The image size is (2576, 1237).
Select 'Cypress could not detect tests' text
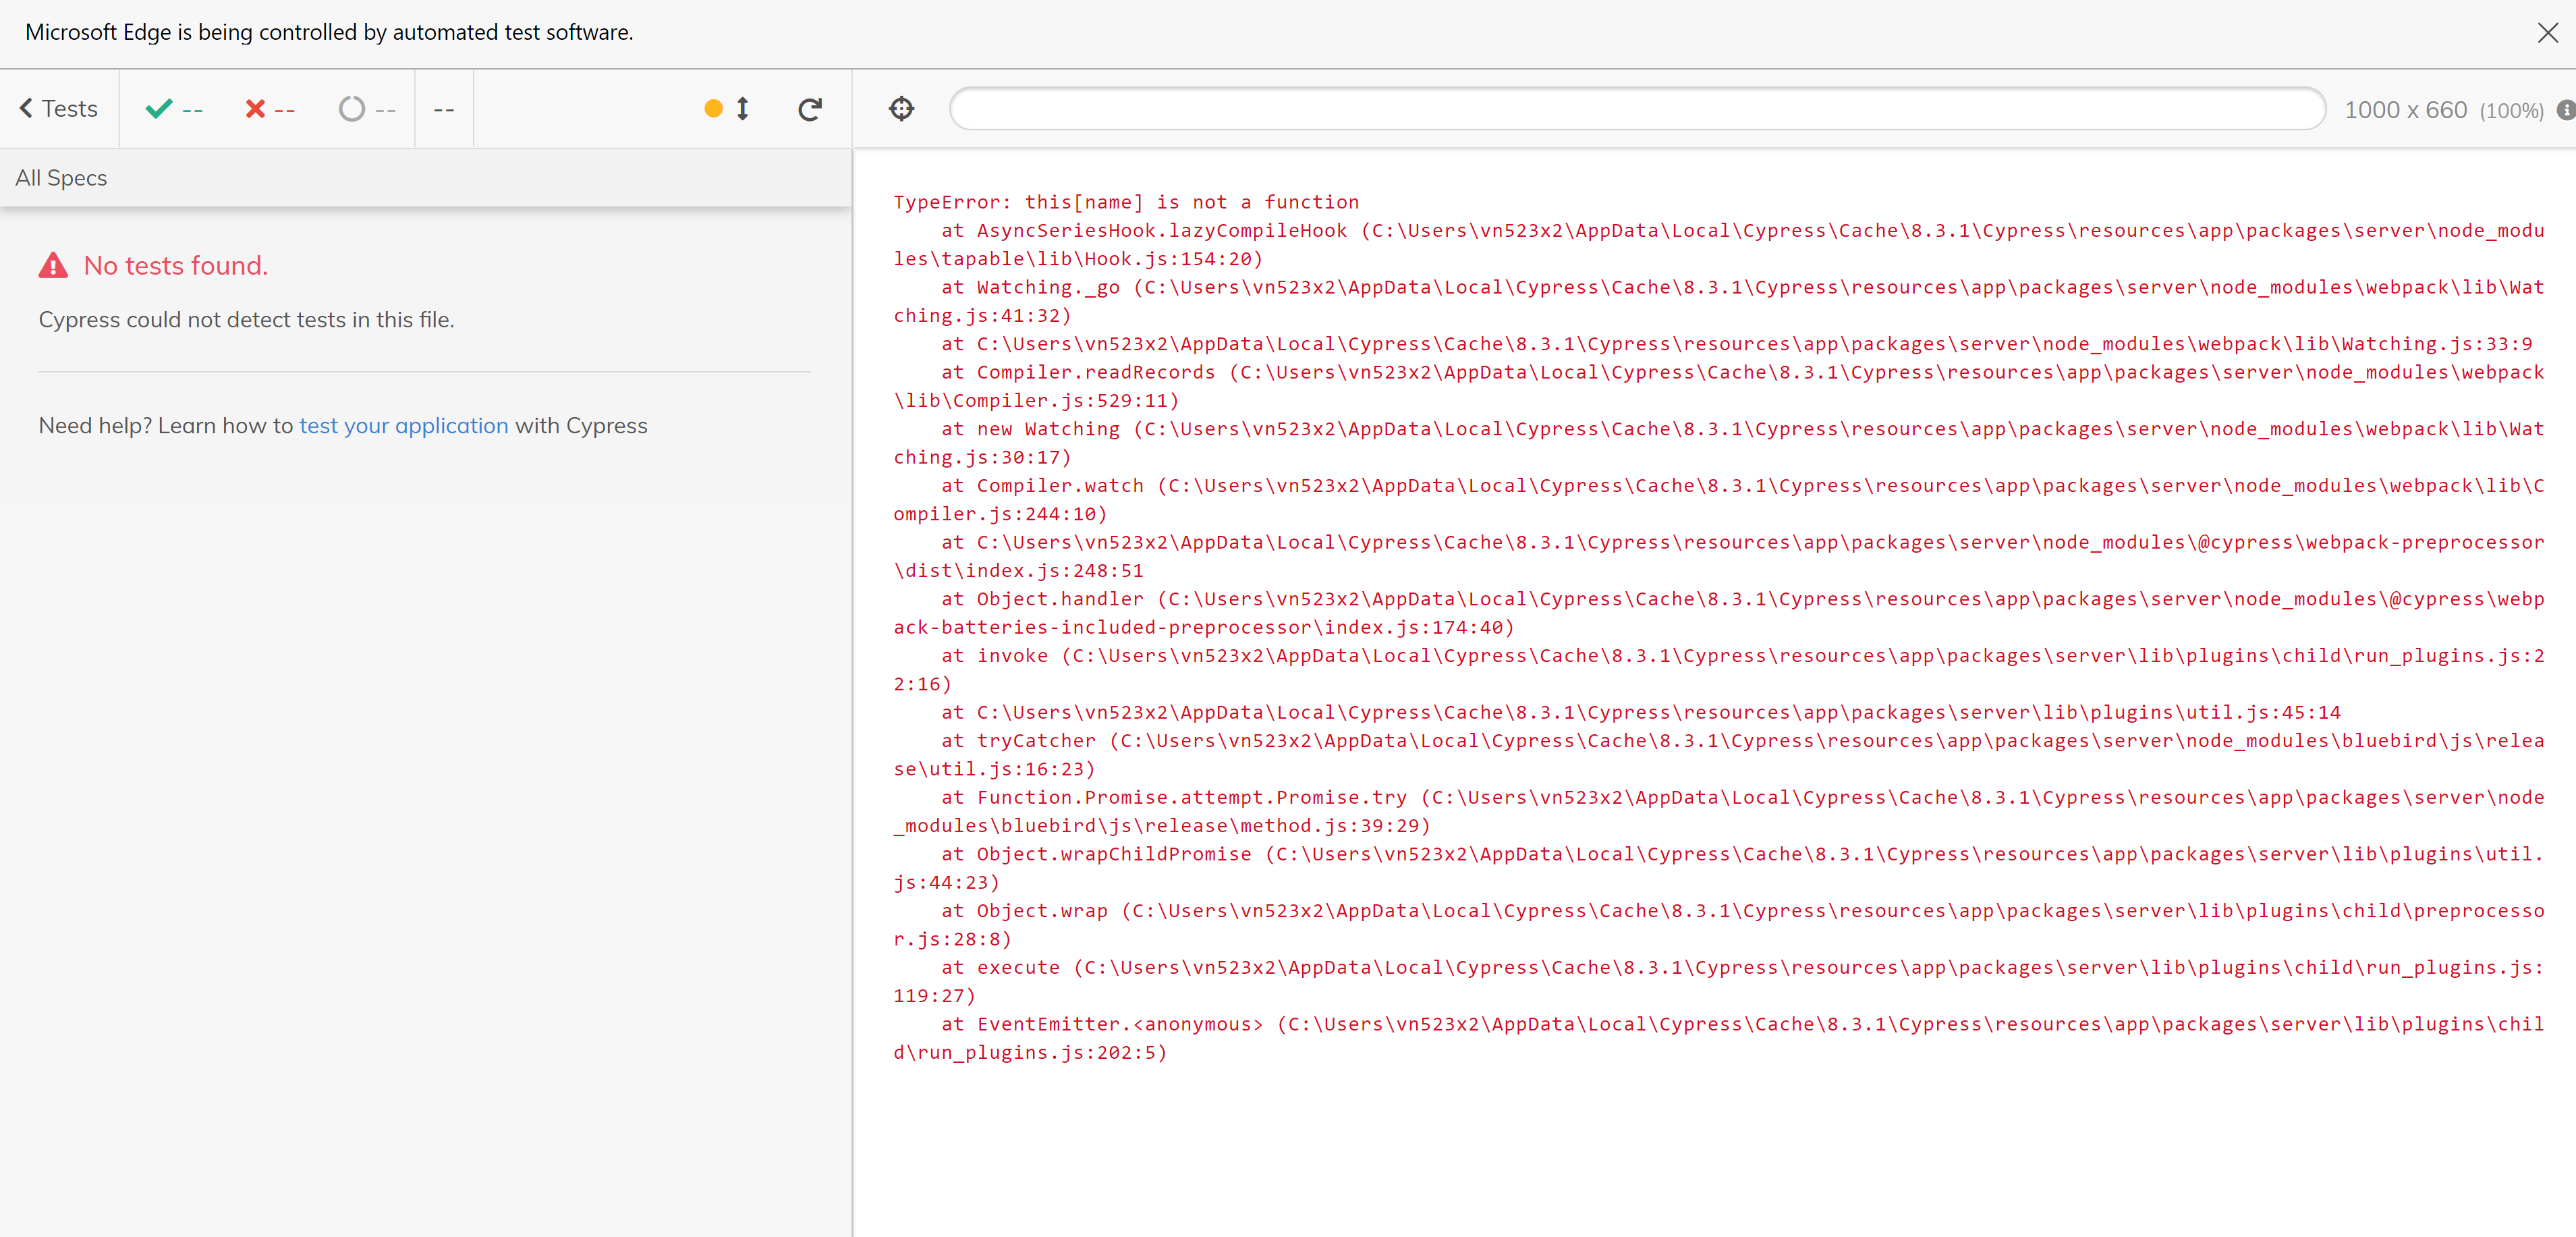click(246, 320)
